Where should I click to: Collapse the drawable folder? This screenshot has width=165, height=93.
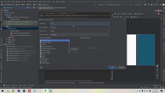7,28
